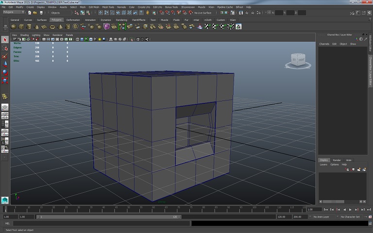Open the Script Editor icon
The height and width of the screenshot is (233, 373).
[370, 223]
